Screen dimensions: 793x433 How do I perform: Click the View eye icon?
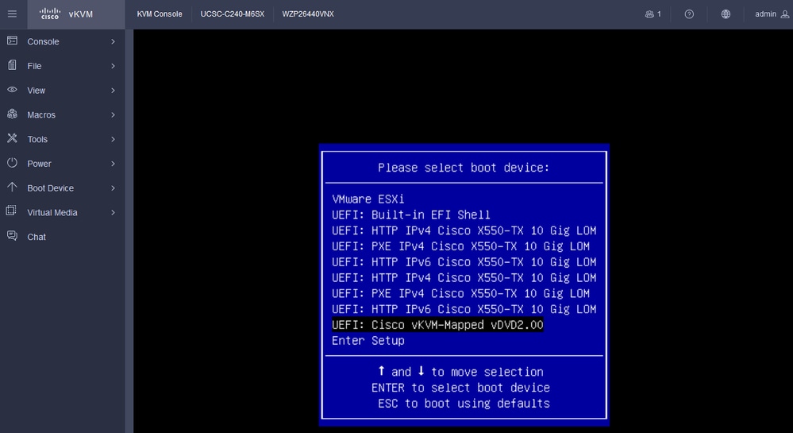[12, 90]
